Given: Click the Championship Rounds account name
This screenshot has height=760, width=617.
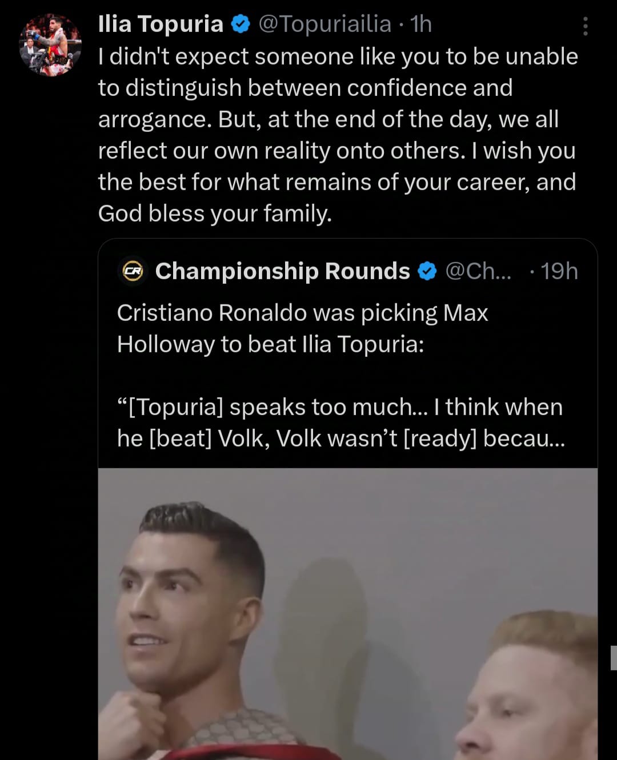Looking at the screenshot, I should [x=282, y=271].
